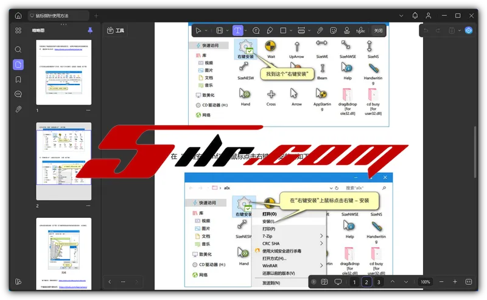Start the slideshow presentation icon
Image resolution: width=487 pixels, height=300 pixels.
coord(338,282)
